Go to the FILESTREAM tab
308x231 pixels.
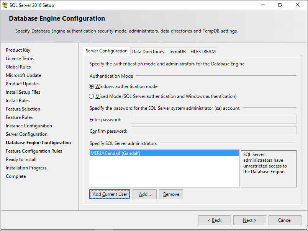203,52
